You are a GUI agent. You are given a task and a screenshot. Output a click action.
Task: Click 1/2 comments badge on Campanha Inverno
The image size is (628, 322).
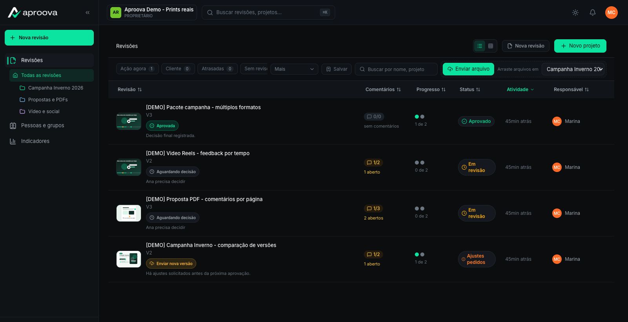373,254
